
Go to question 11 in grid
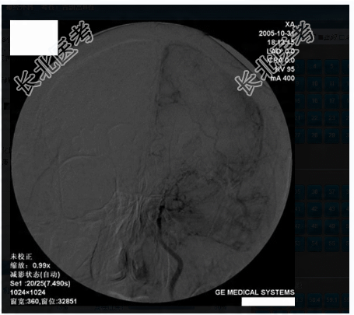click(331, 83)
